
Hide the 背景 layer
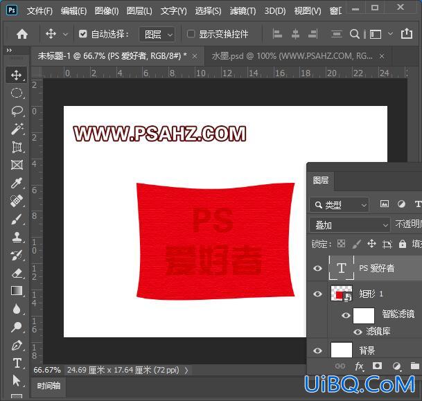(x=317, y=350)
